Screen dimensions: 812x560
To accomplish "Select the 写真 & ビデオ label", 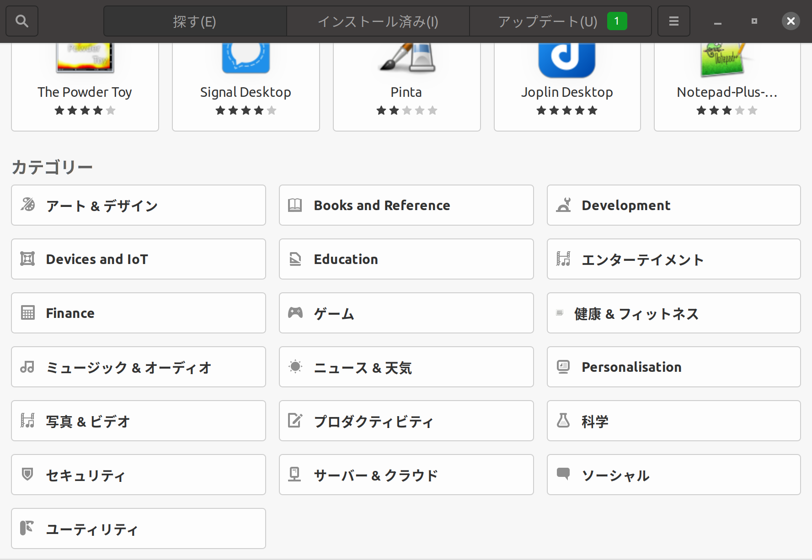I will tap(88, 422).
